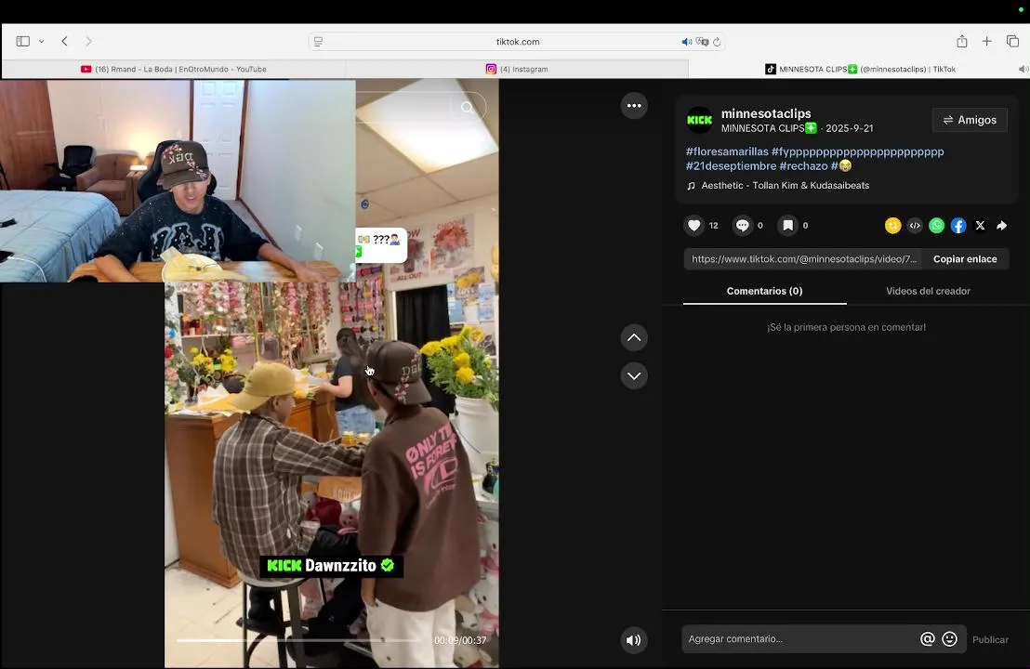This screenshot has width=1030, height=669.
Task: Open Safari share menu
Action: point(962,42)
